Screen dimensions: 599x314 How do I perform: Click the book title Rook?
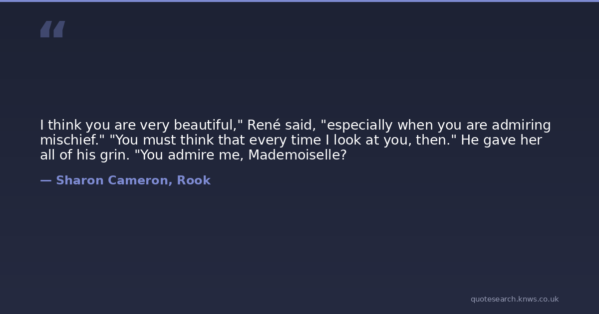[194, 180]
